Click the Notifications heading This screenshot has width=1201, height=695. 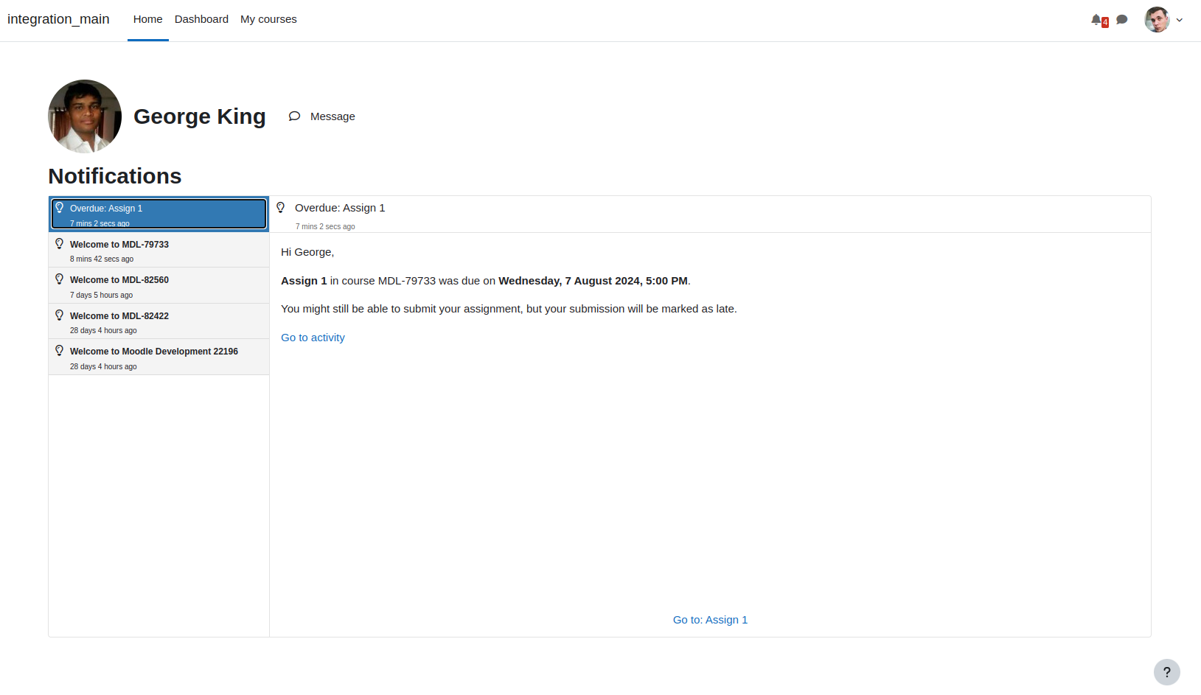click(115, 176)
